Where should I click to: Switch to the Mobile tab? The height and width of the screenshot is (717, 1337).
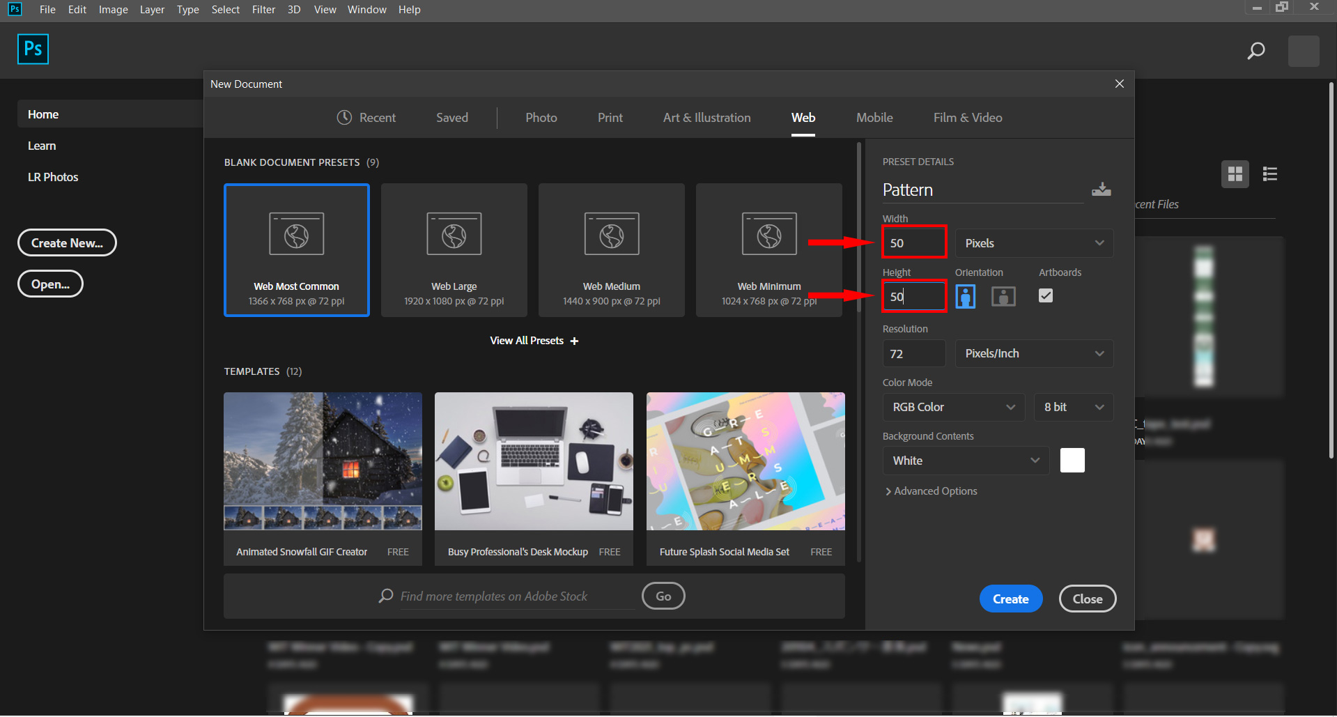click(874, 118)
